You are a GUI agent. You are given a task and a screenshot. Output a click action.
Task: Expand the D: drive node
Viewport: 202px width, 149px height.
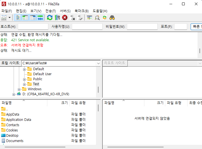(x=14, y=95)
